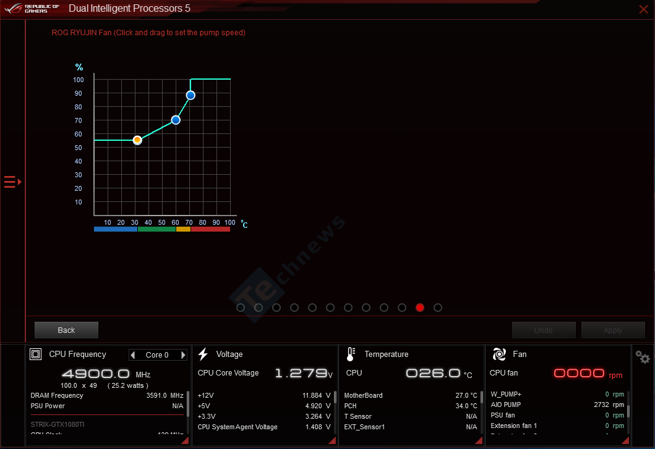This screenshot has width=655, height=449.
Task: Click the PSU fan row
Action: (557, 415)
